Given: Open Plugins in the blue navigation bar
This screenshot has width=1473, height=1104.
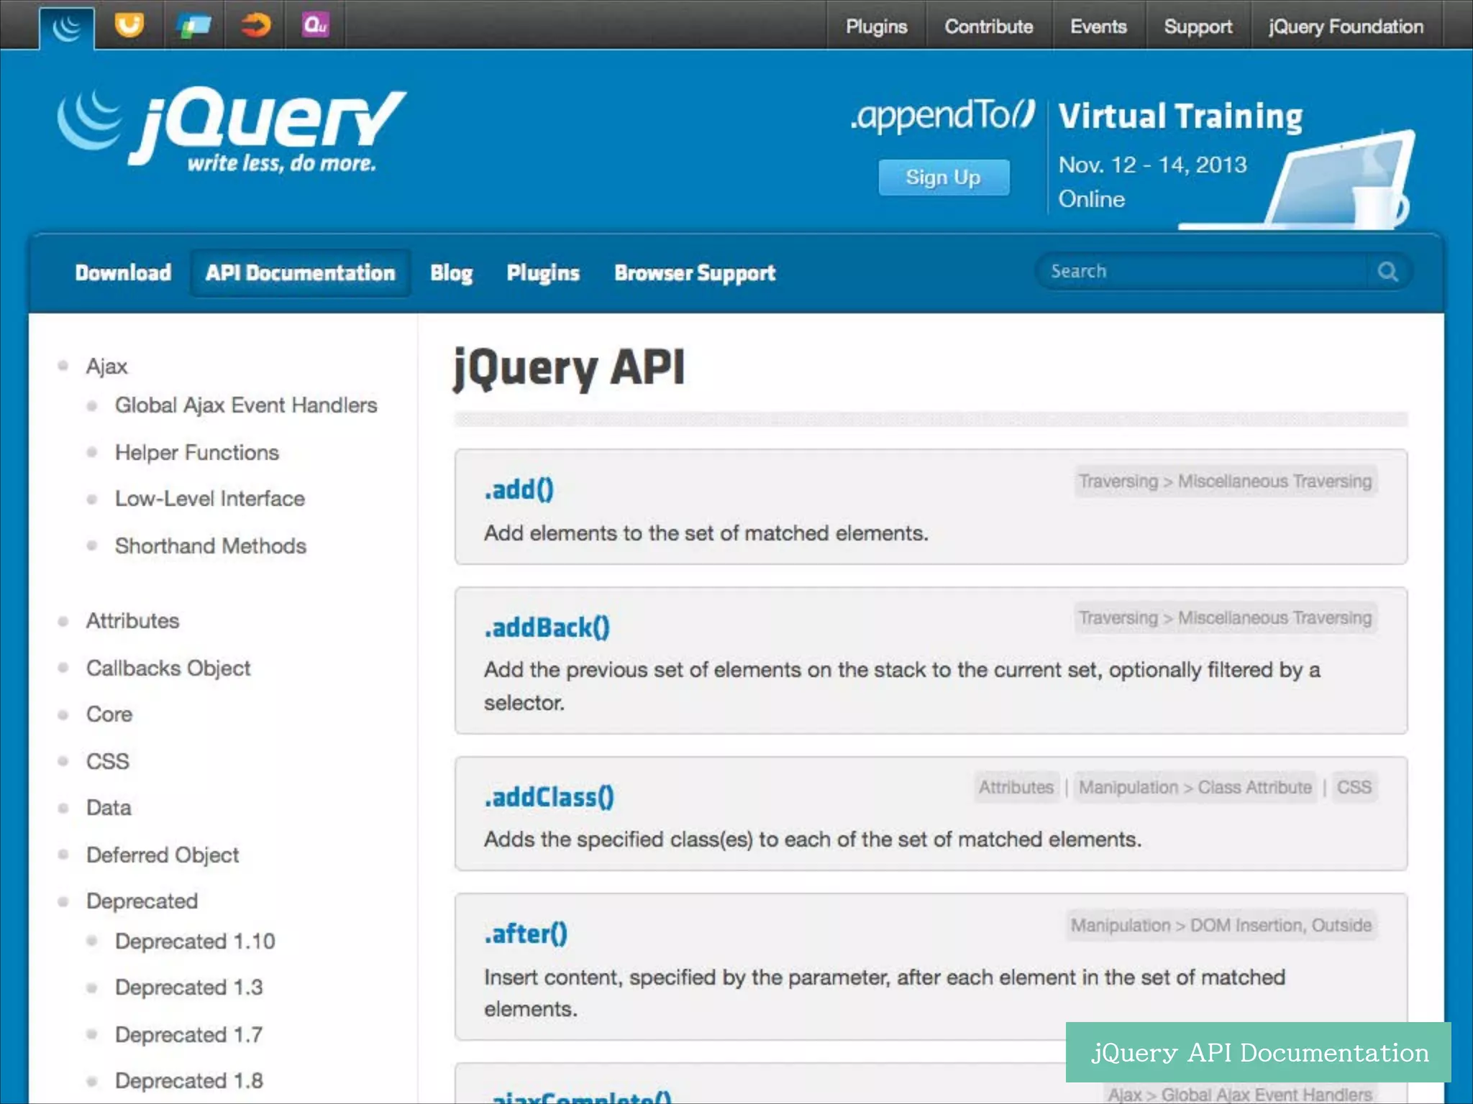Looking at the screenshot, I should [x=543, y=273].
